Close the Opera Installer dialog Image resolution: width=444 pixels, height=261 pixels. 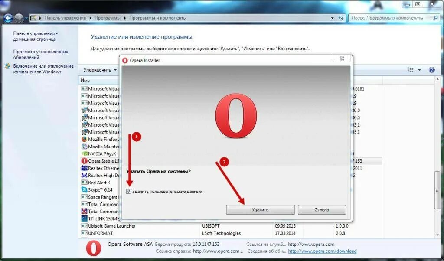342,59
